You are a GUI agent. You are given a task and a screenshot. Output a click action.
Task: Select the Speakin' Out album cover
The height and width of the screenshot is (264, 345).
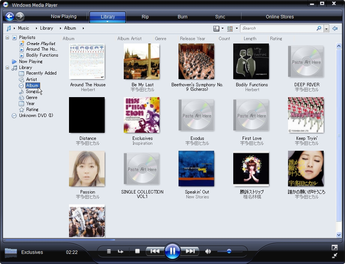[x=196, y=169]
